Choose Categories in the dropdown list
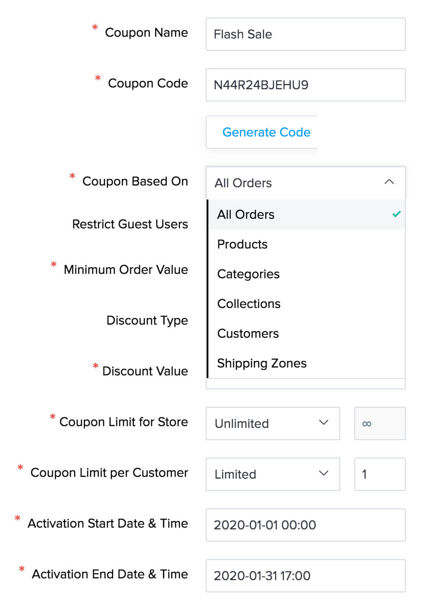 pyautogui.click(x=248, y=274)
